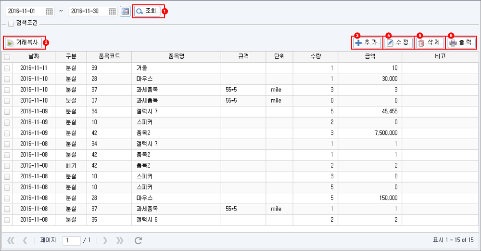
Task: Check the 갤럭시 7 row dated 2016-11-09
Action: point(7,111)
